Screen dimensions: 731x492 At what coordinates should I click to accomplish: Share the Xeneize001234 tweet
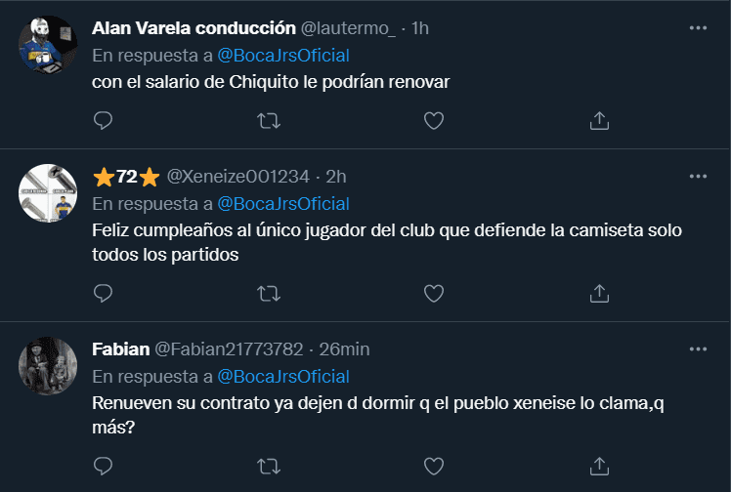[x=599, y=293]
